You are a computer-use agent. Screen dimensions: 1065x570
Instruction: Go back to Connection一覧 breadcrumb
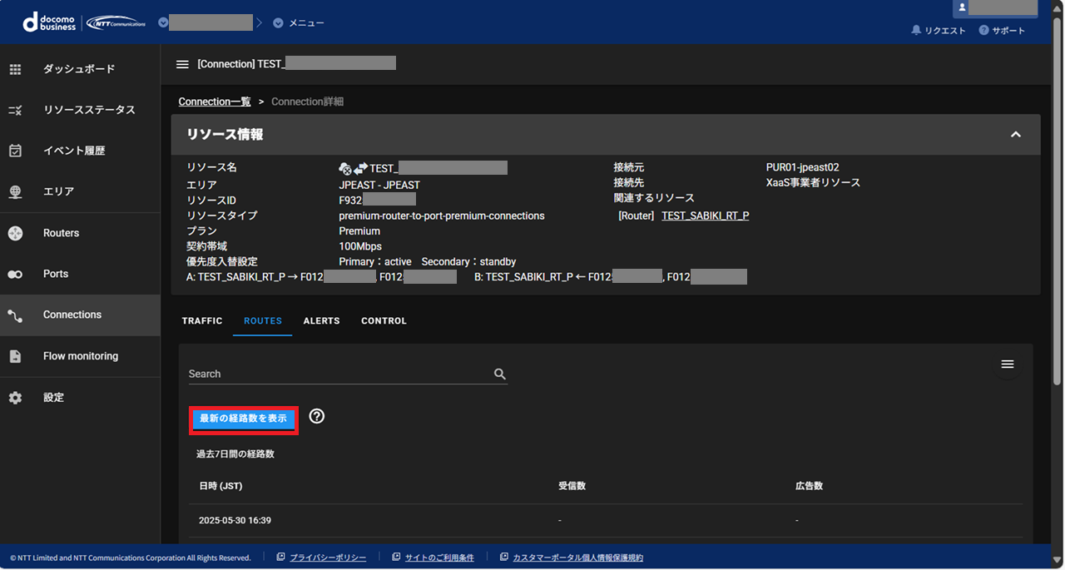pyautogui.click(x=214, y=102)
